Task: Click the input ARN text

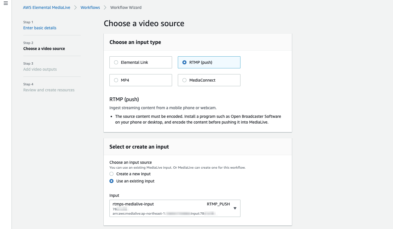Action: 164,213
